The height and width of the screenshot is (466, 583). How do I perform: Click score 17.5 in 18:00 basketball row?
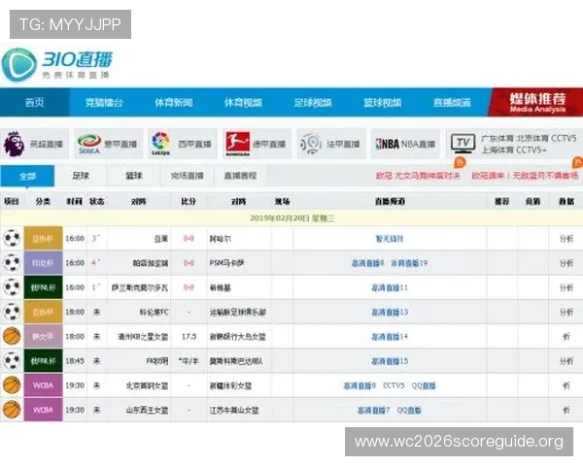click(189, 337)
